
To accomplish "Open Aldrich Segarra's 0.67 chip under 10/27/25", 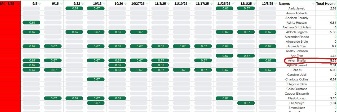I will click(x=139, y=32).
